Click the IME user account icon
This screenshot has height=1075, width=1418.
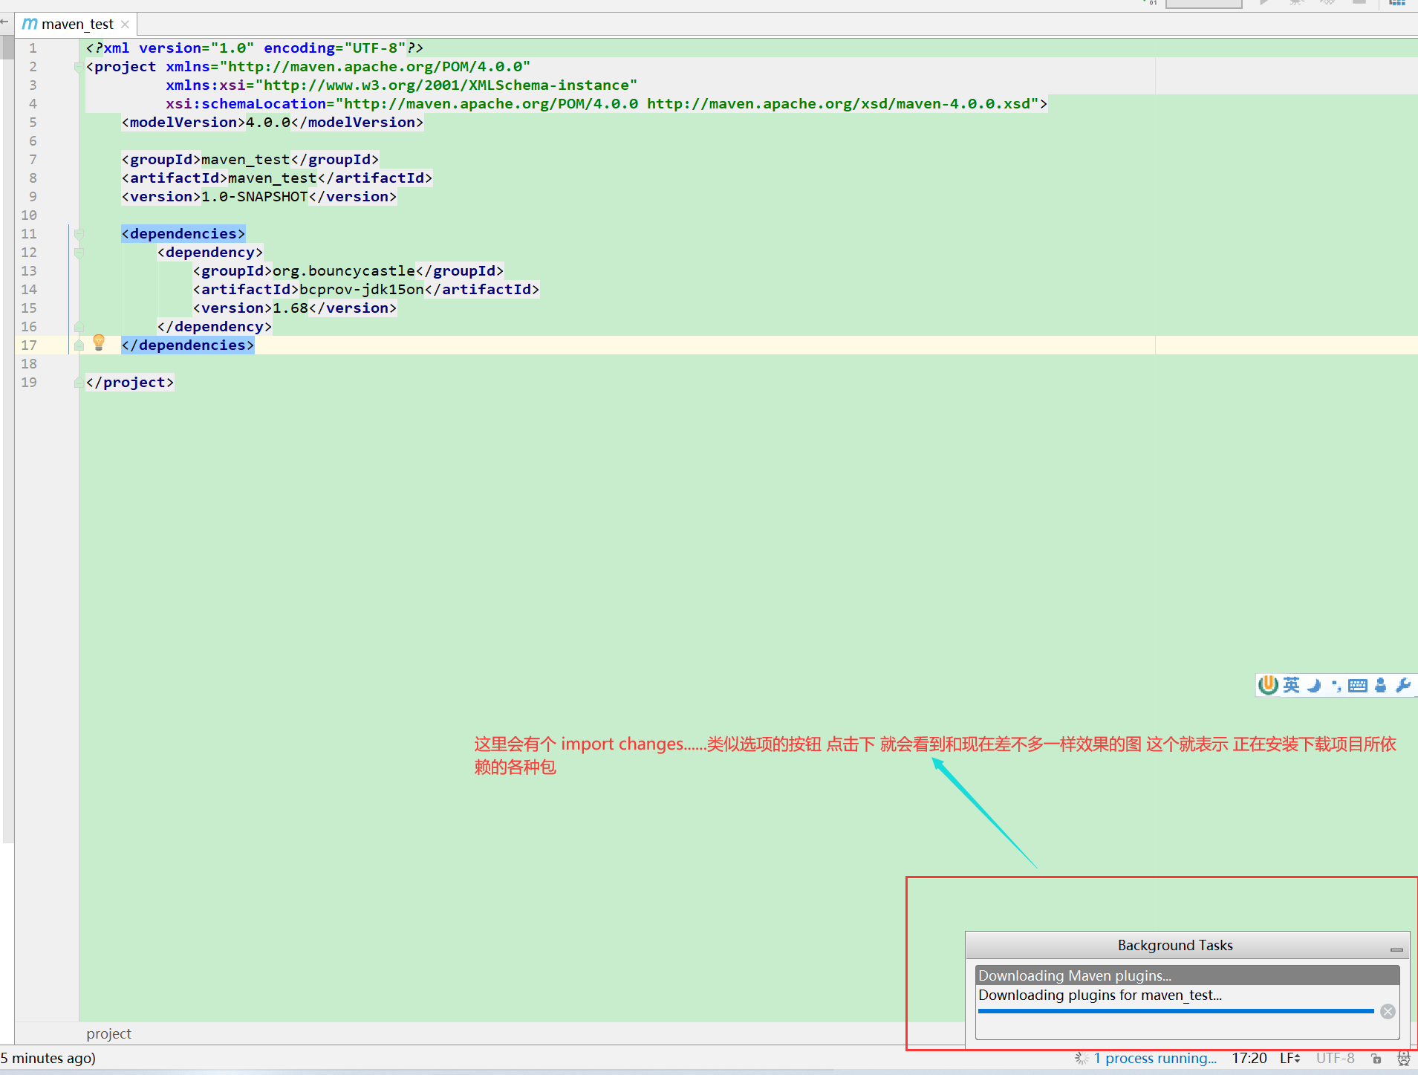[1380, 685]
